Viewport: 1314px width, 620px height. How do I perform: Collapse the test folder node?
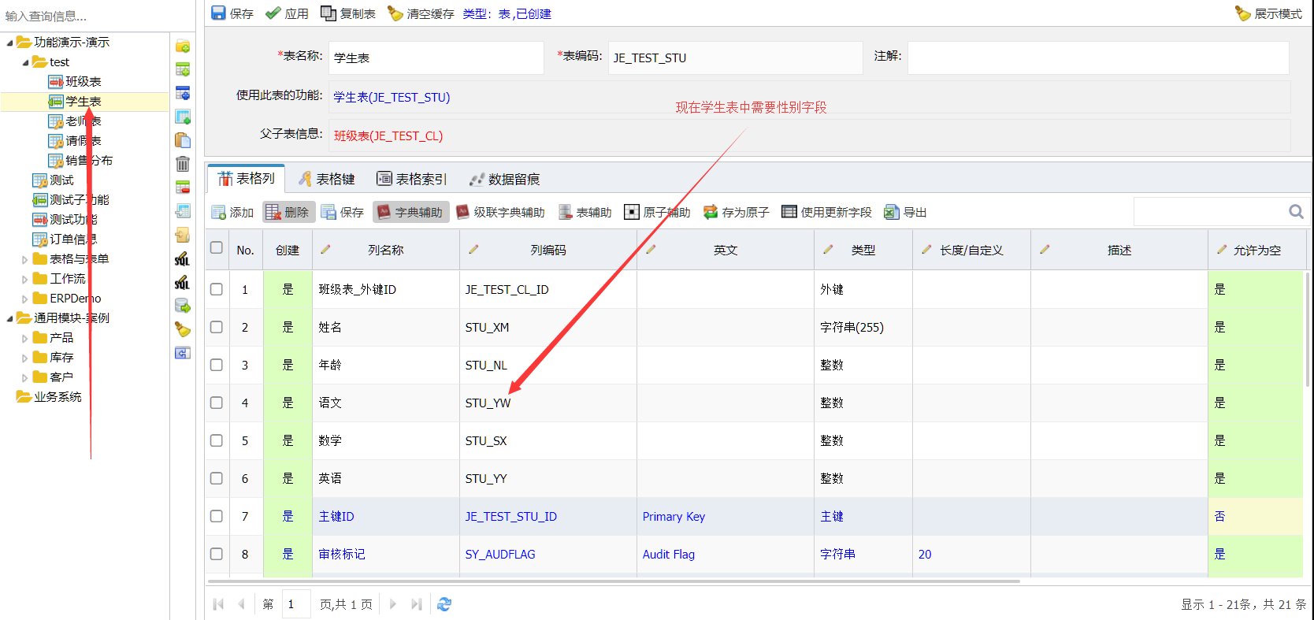pos(25,62)
